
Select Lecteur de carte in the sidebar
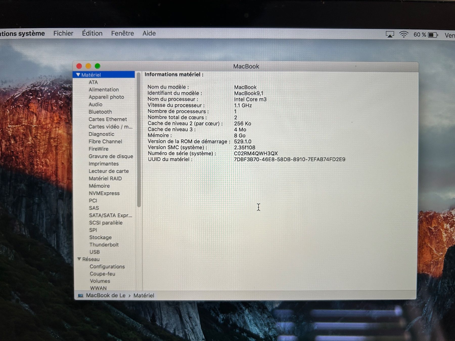pyautogui.click(x=109, y=171)
